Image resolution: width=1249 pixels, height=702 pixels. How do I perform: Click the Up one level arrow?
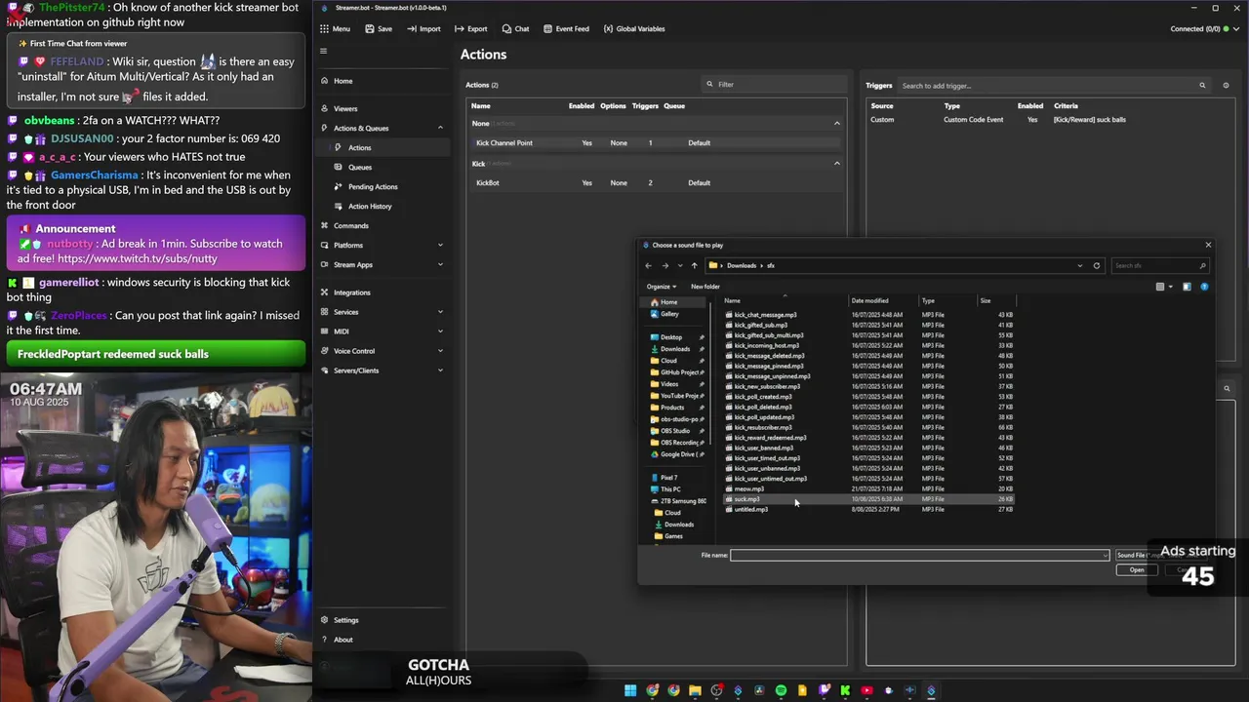[x=694, y=265]
